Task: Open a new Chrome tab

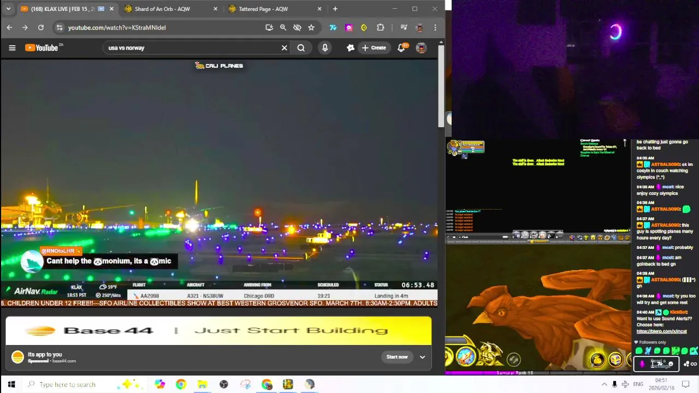Action: (x=335, y=9)
